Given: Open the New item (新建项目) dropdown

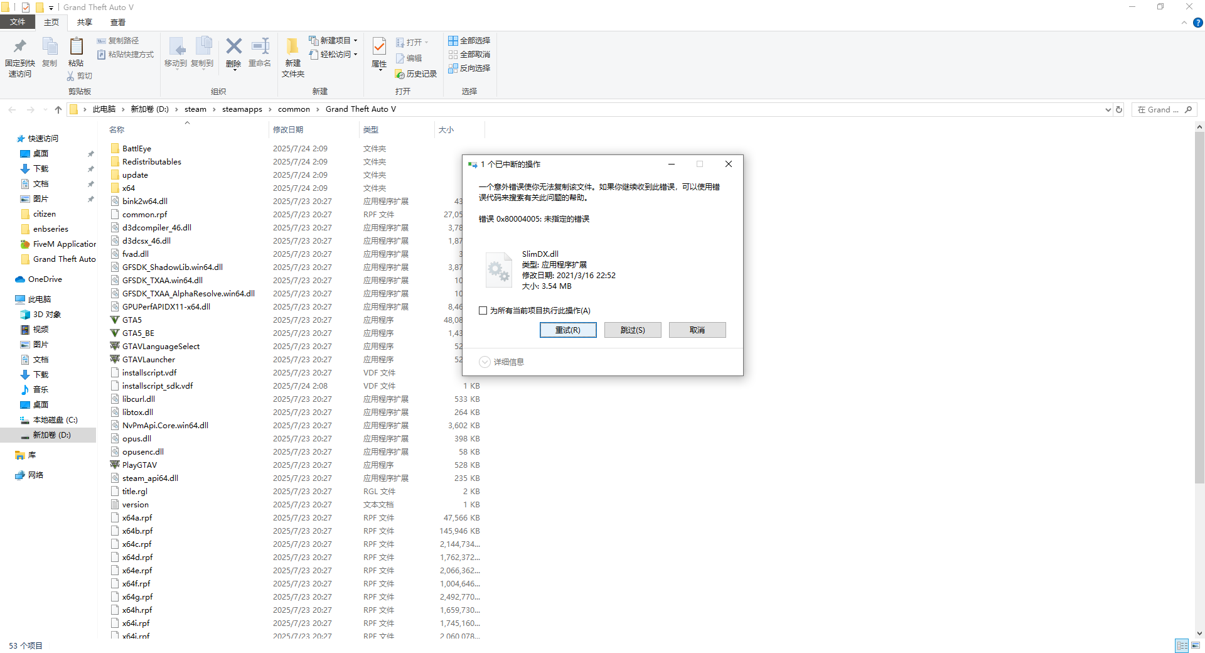Looking at the screenshot, I should point(333,41).
